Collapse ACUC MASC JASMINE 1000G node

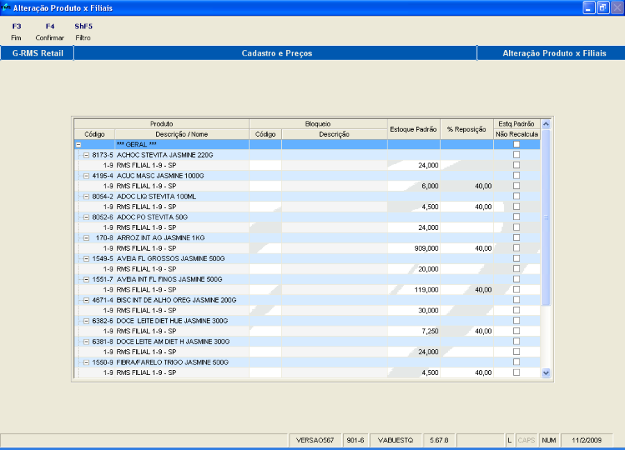[x=86, y=176]
